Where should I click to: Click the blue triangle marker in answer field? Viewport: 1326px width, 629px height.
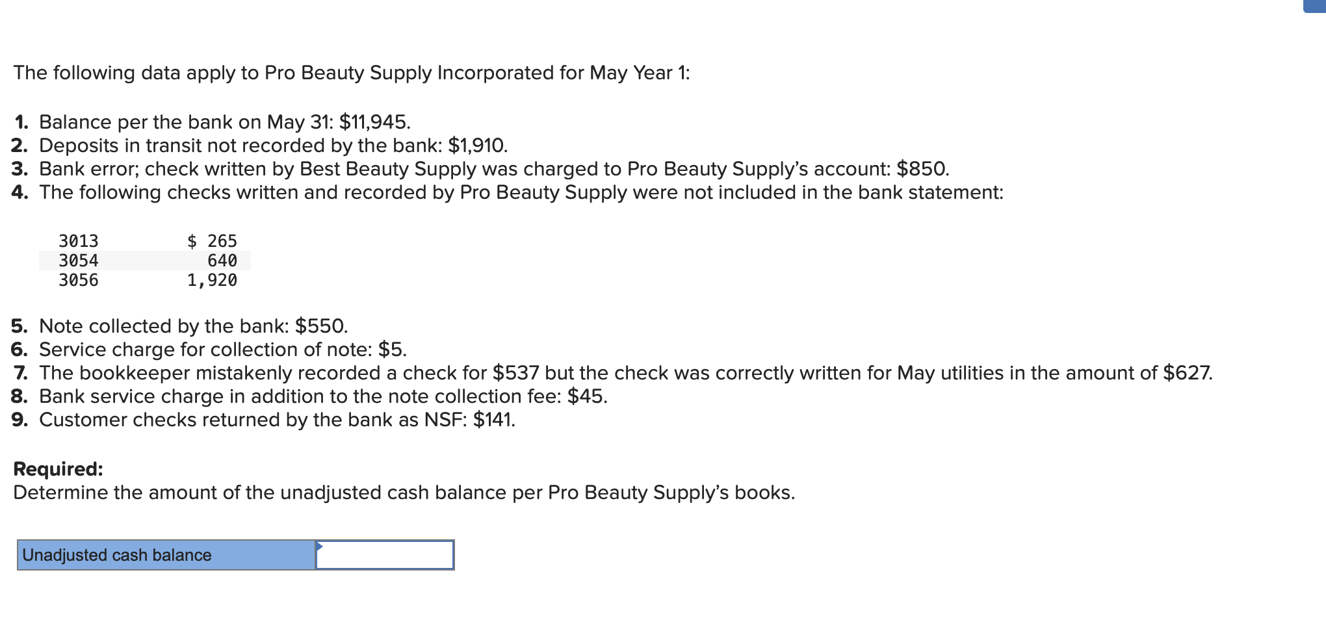pyautogui.click(x=319, y=546)
